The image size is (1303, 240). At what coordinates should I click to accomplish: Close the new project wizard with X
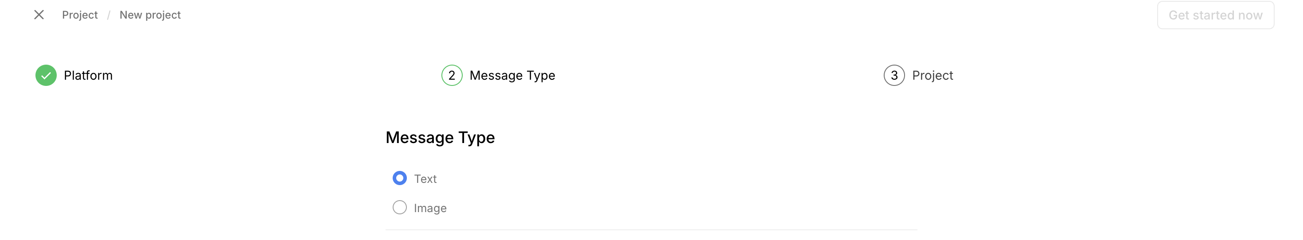[x=39, y=15]
